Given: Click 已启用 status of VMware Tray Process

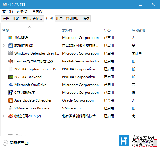Looking at the screenshot, I should coord(109,108).
